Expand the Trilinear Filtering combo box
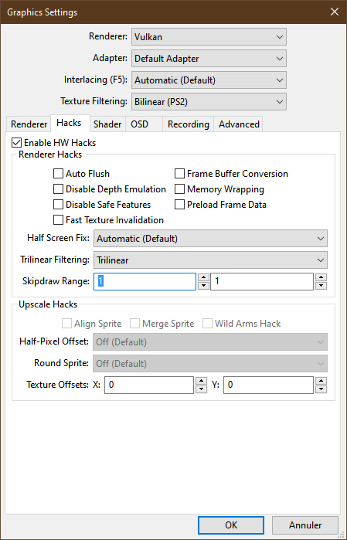The image size is (347, 540). (x=210, y=260)
